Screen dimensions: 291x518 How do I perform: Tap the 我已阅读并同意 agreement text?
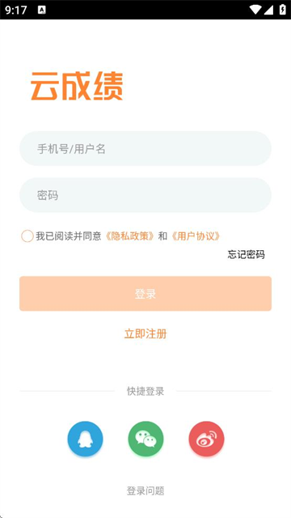[x=69, y=236]
